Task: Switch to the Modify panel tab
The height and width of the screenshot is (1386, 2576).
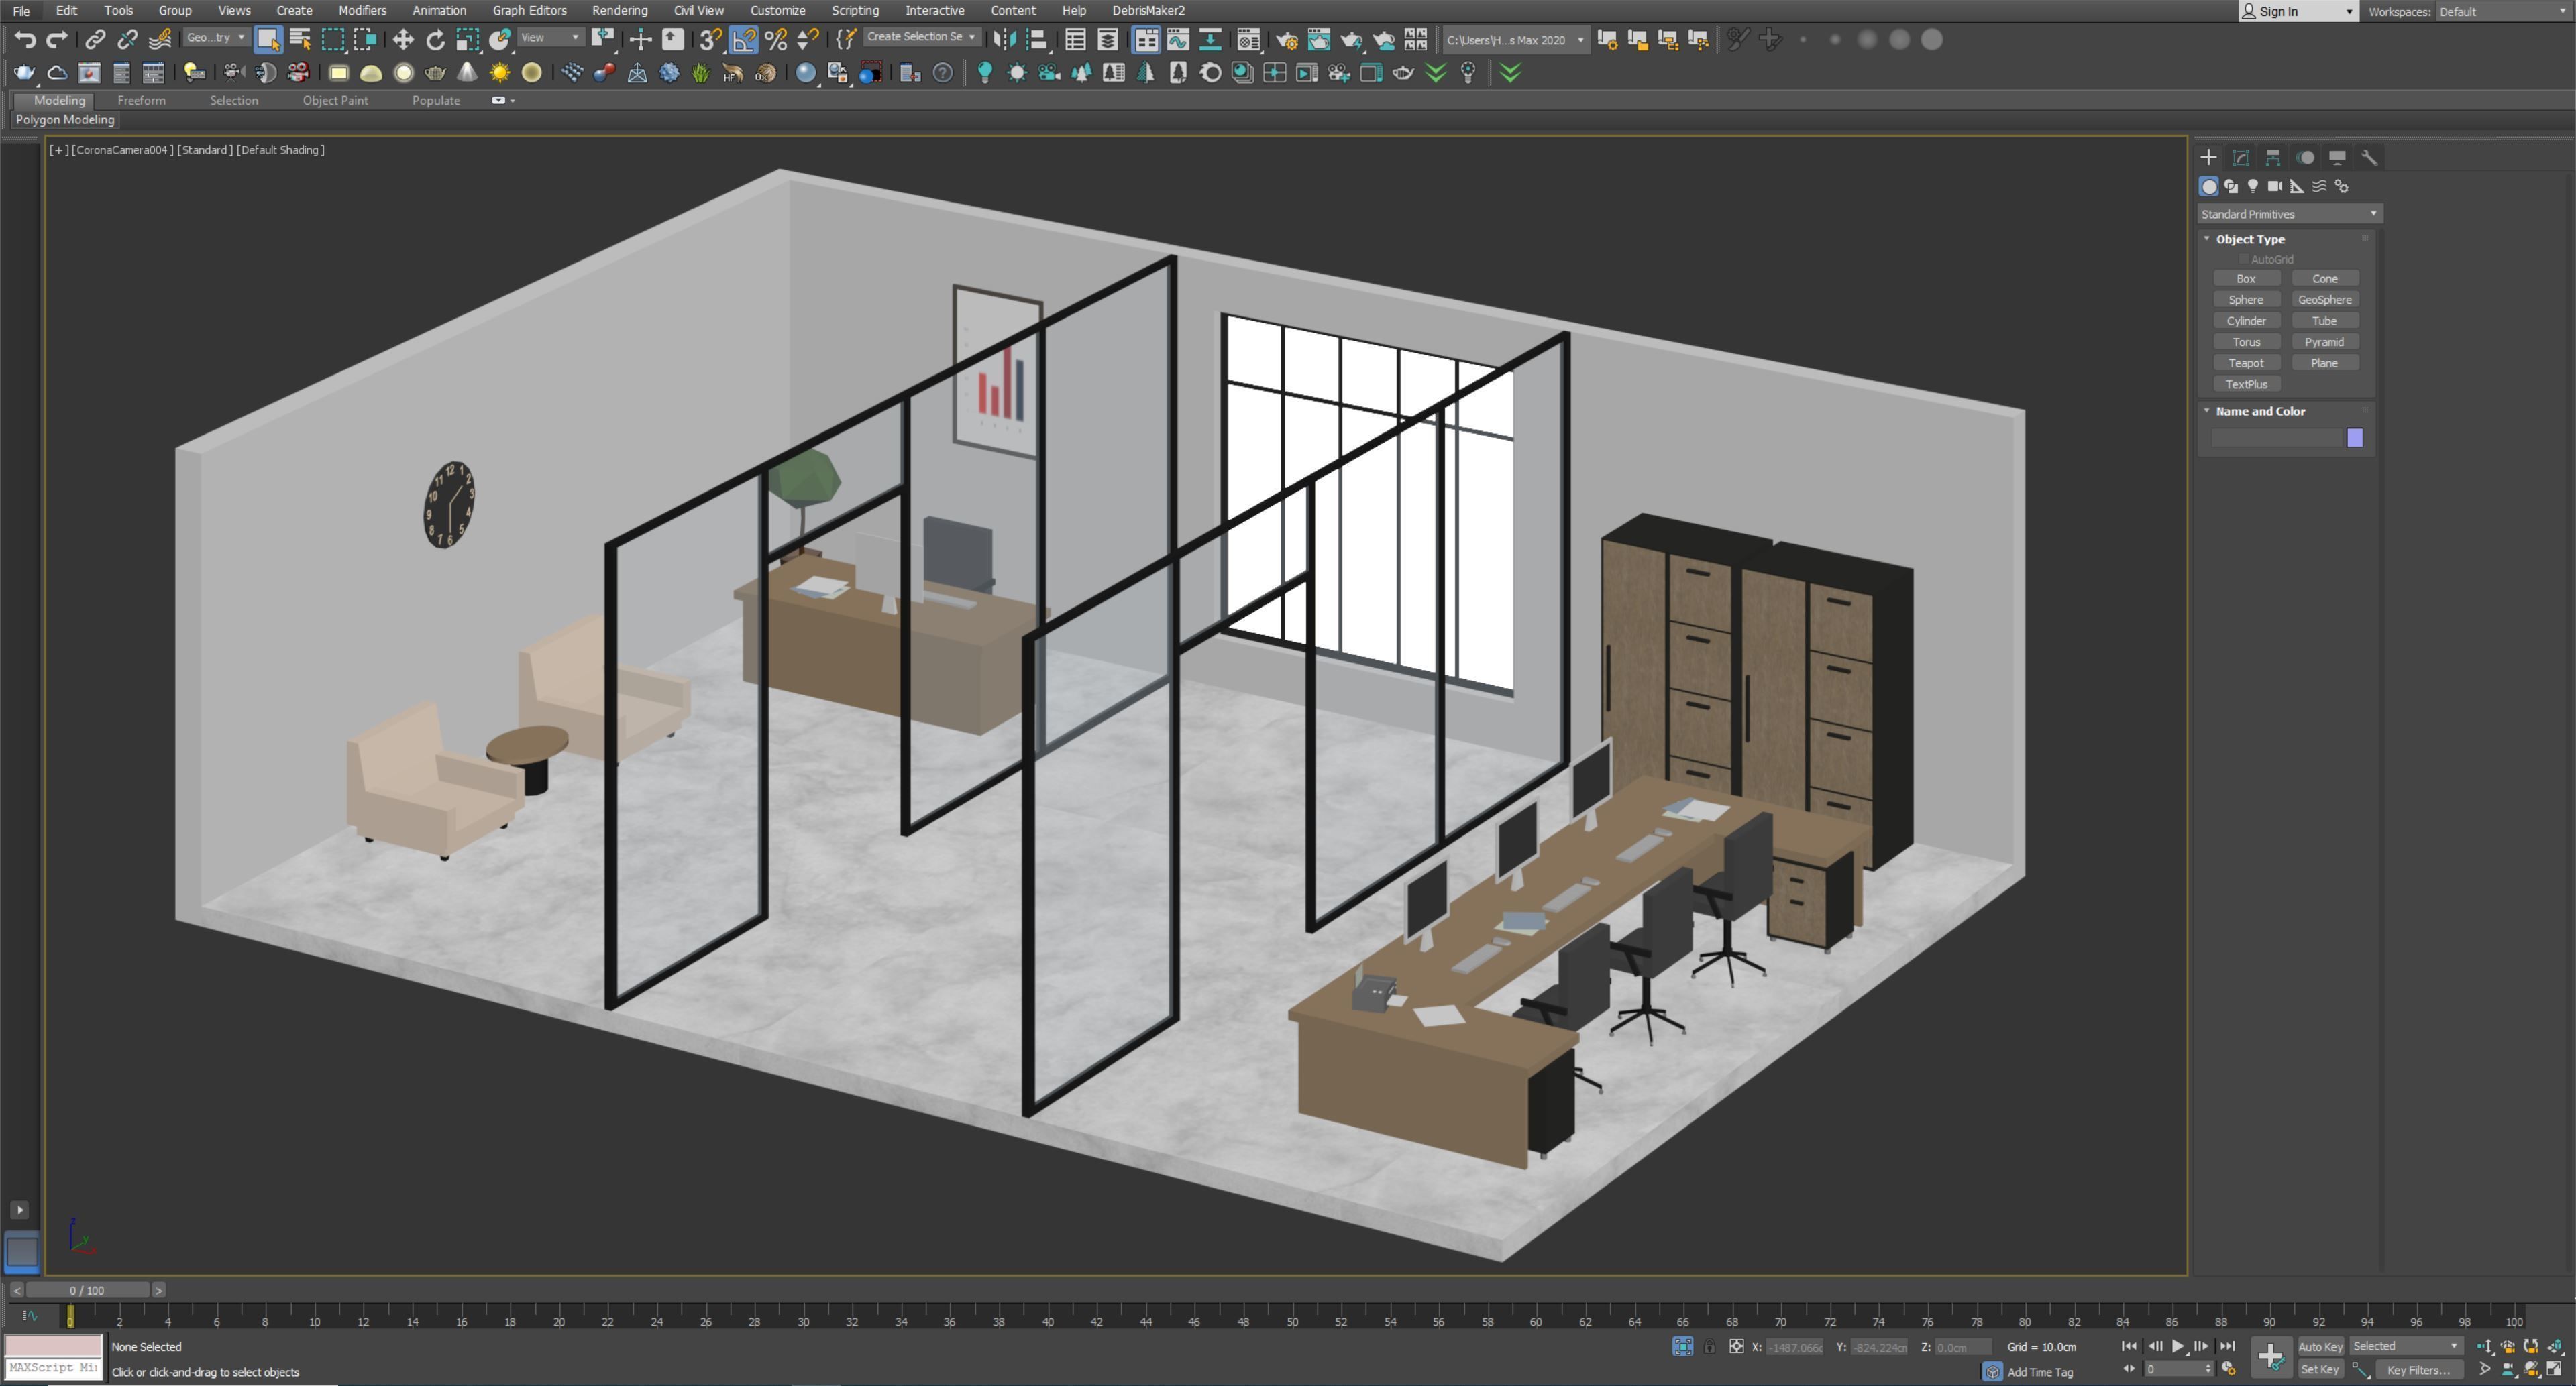Action: pos(2241,158)
